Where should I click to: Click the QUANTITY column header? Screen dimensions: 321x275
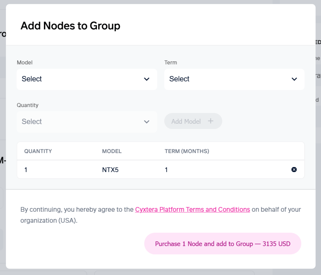(38, 151)
